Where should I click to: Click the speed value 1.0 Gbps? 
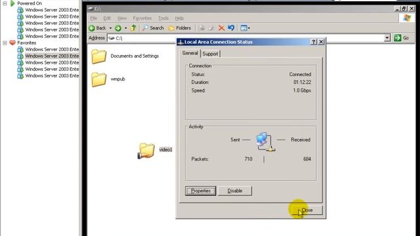(x=302, y=90)
